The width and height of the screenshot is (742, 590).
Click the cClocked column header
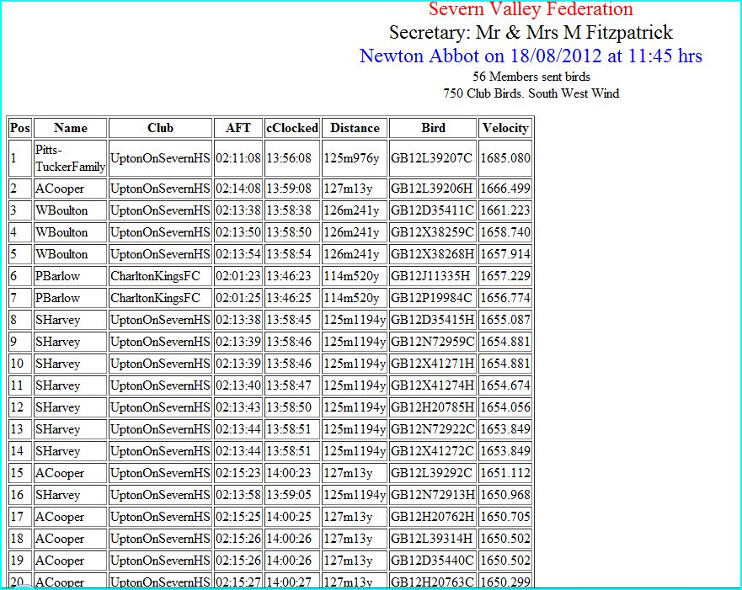[292, 128]
